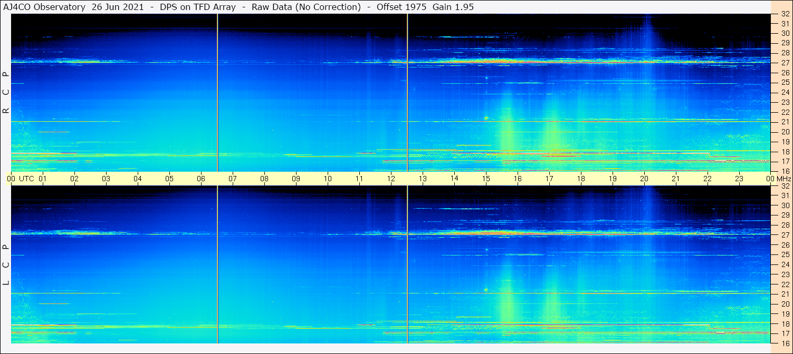Click the "AJ4CO Observatory" title text
Viewport: 793px width, 354px height.
[x=45, y=7]
